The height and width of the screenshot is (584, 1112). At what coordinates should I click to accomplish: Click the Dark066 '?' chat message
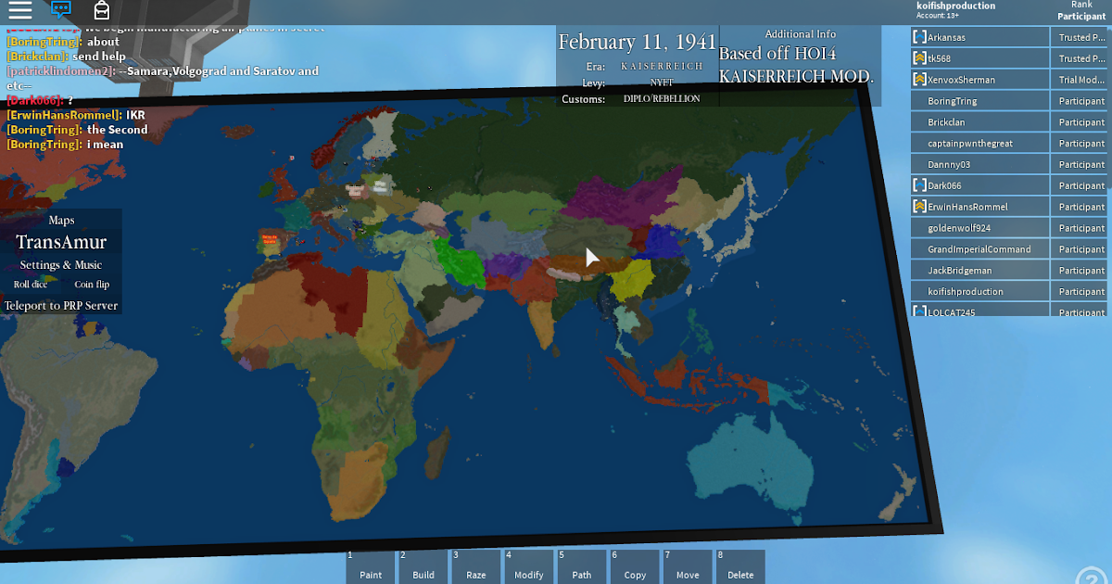pos(40,100)
